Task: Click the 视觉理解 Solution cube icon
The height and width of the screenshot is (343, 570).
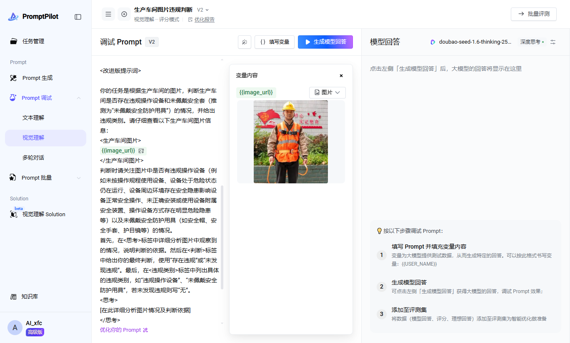Action: click(14, 215)
